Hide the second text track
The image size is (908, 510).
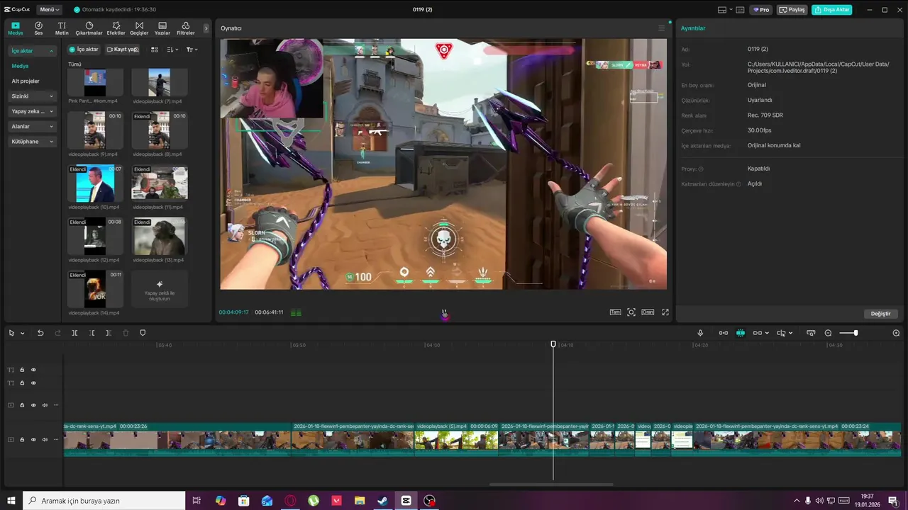(33, 383)
